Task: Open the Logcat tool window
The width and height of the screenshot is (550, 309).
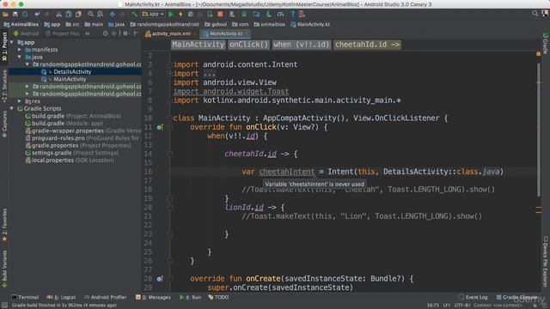Action: (x=61, y=298)
